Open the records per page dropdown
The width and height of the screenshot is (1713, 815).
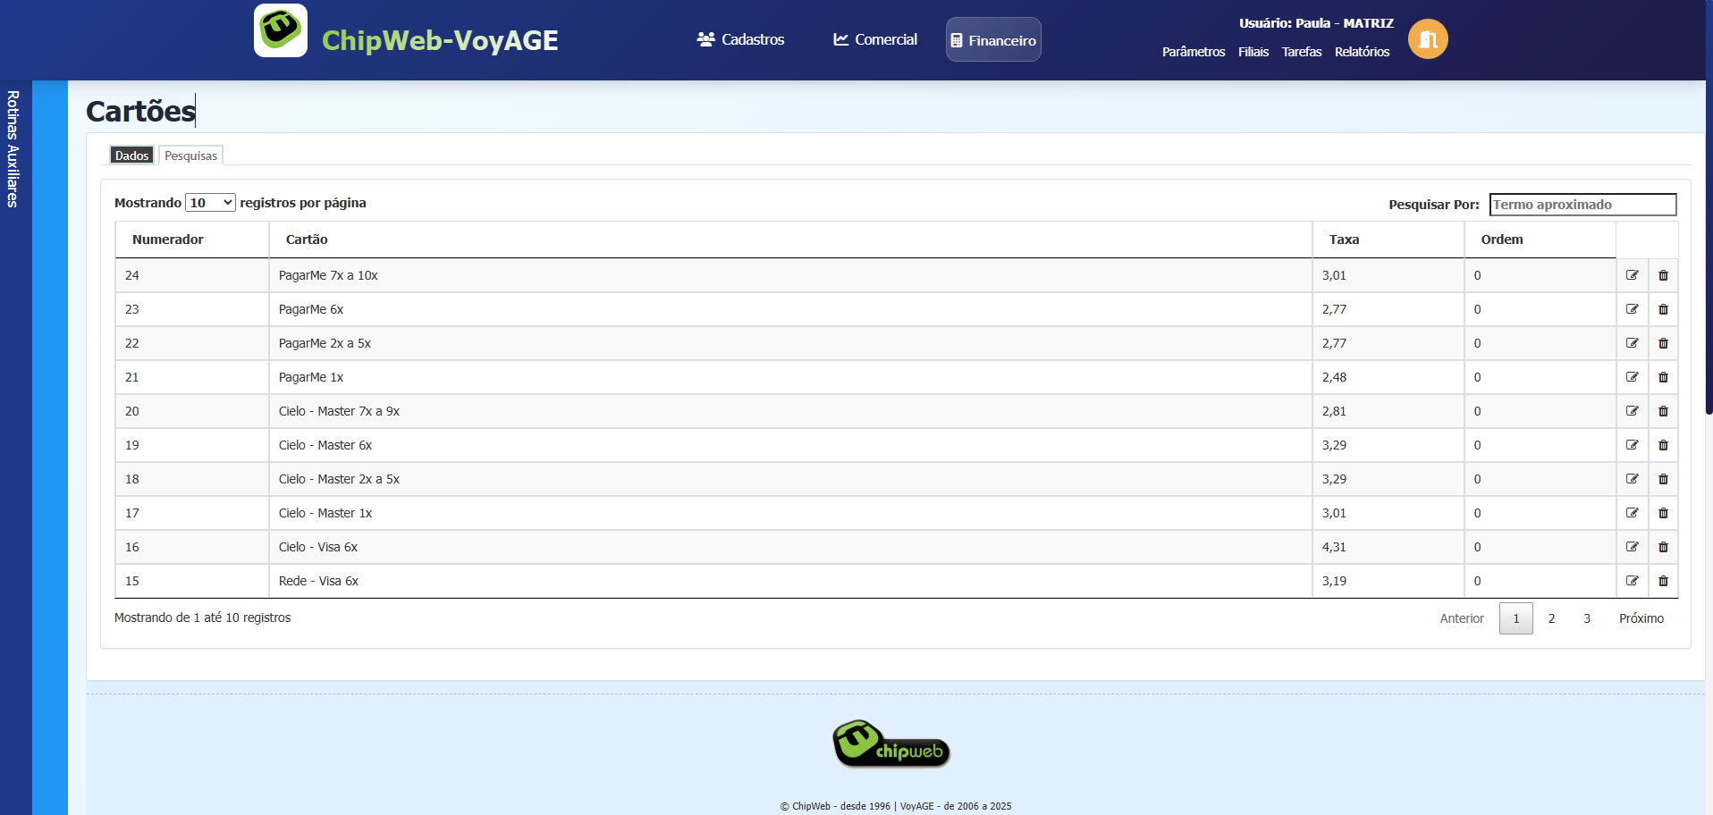click(210, 203)
